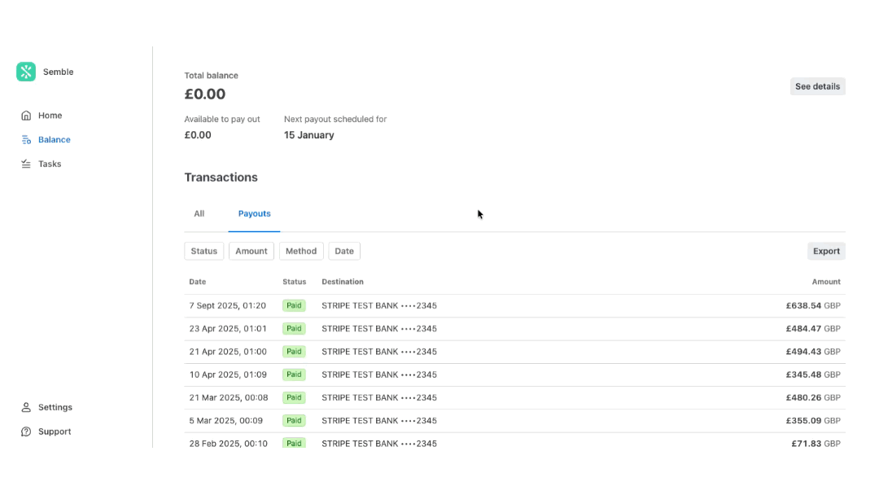Click STRIPE TEST BANK on 21 Mar row
Viewport: 879px width, 495px height.
(379, 398)
